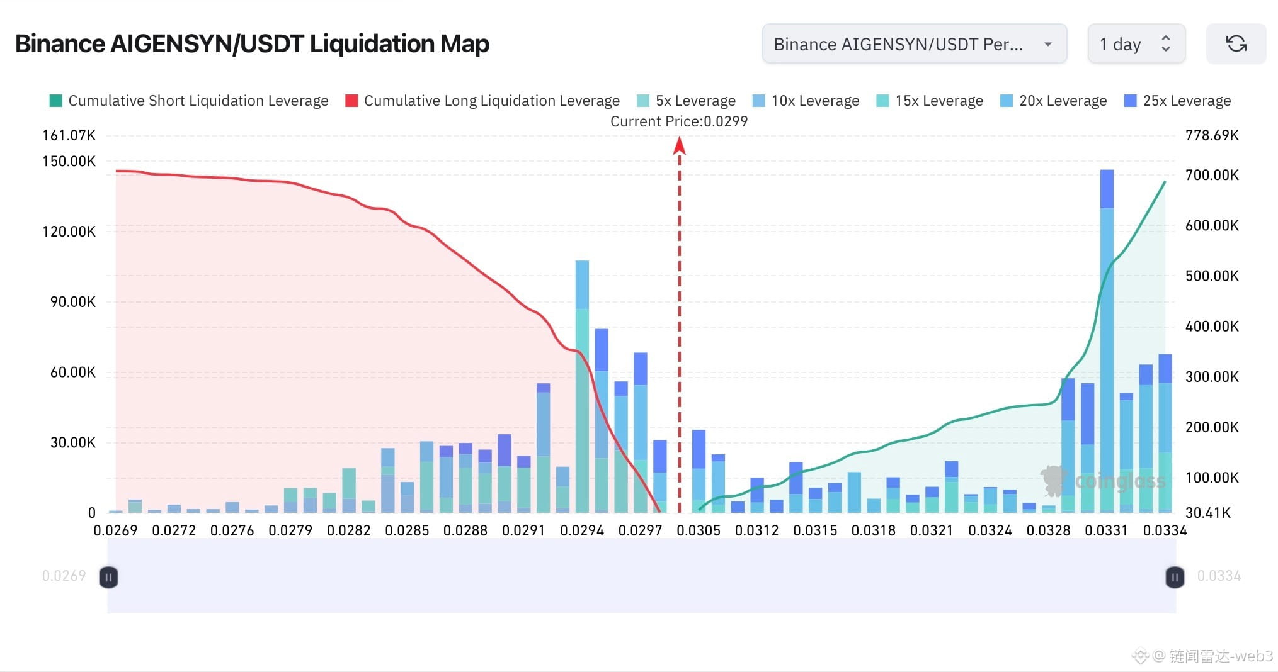Screen dimensions: 1278x672
Task: Open the 1 day timeframe selector
Action: point(1136,44)
